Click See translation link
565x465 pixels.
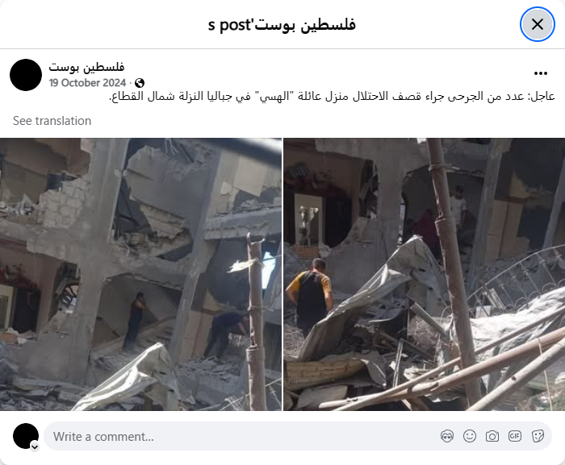[52, 121]
